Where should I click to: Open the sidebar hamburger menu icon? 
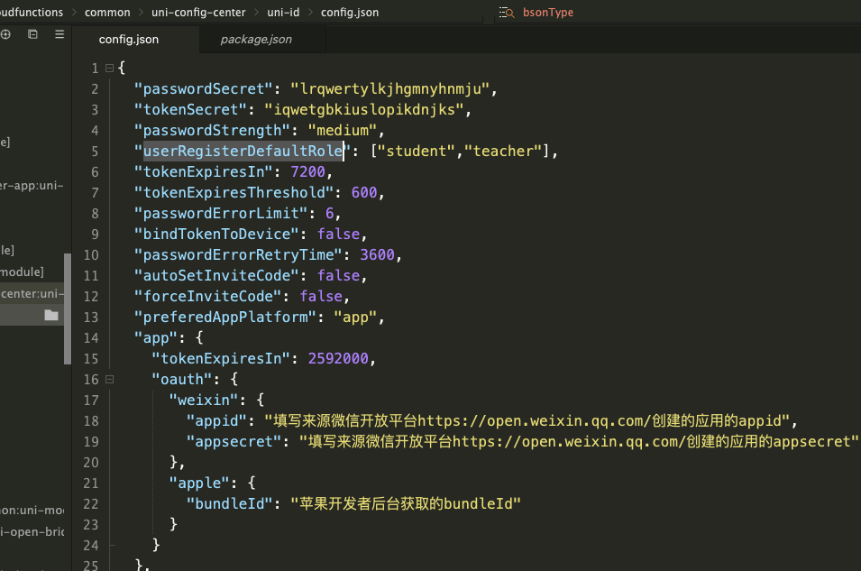[x=60, y=34]
